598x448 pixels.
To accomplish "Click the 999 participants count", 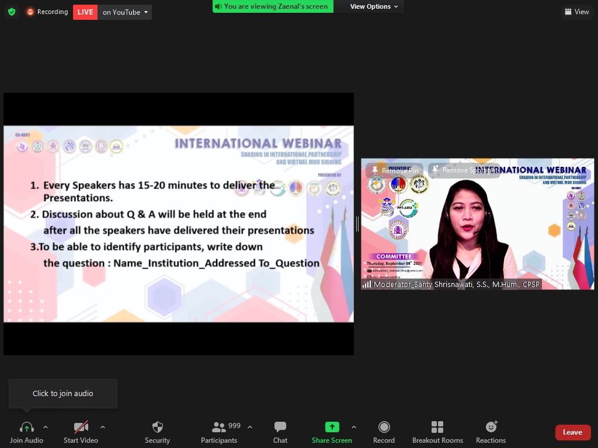I will (234, 425).
